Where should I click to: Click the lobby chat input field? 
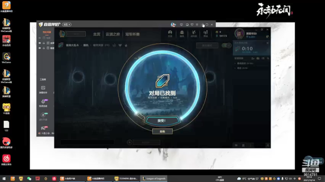pos(87,142)
